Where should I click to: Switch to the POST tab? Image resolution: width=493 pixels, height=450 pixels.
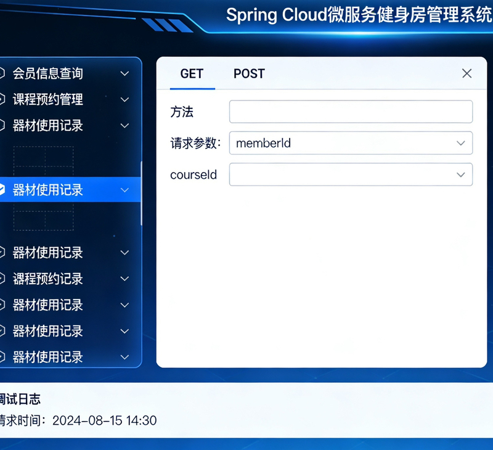(249, 74)
